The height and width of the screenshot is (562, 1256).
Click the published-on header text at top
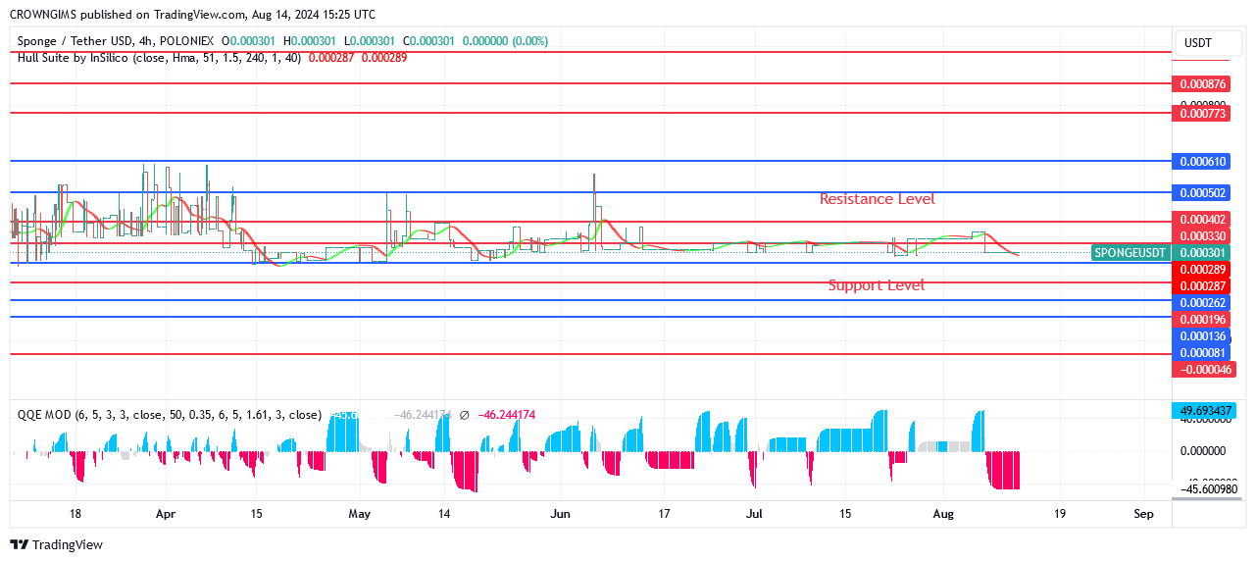tap(192, 15)
